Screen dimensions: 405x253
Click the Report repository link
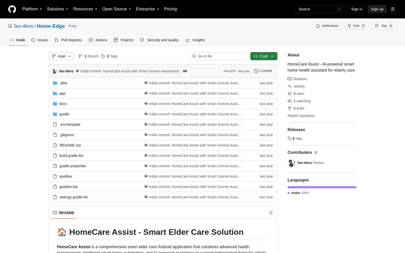pos(301,116)
